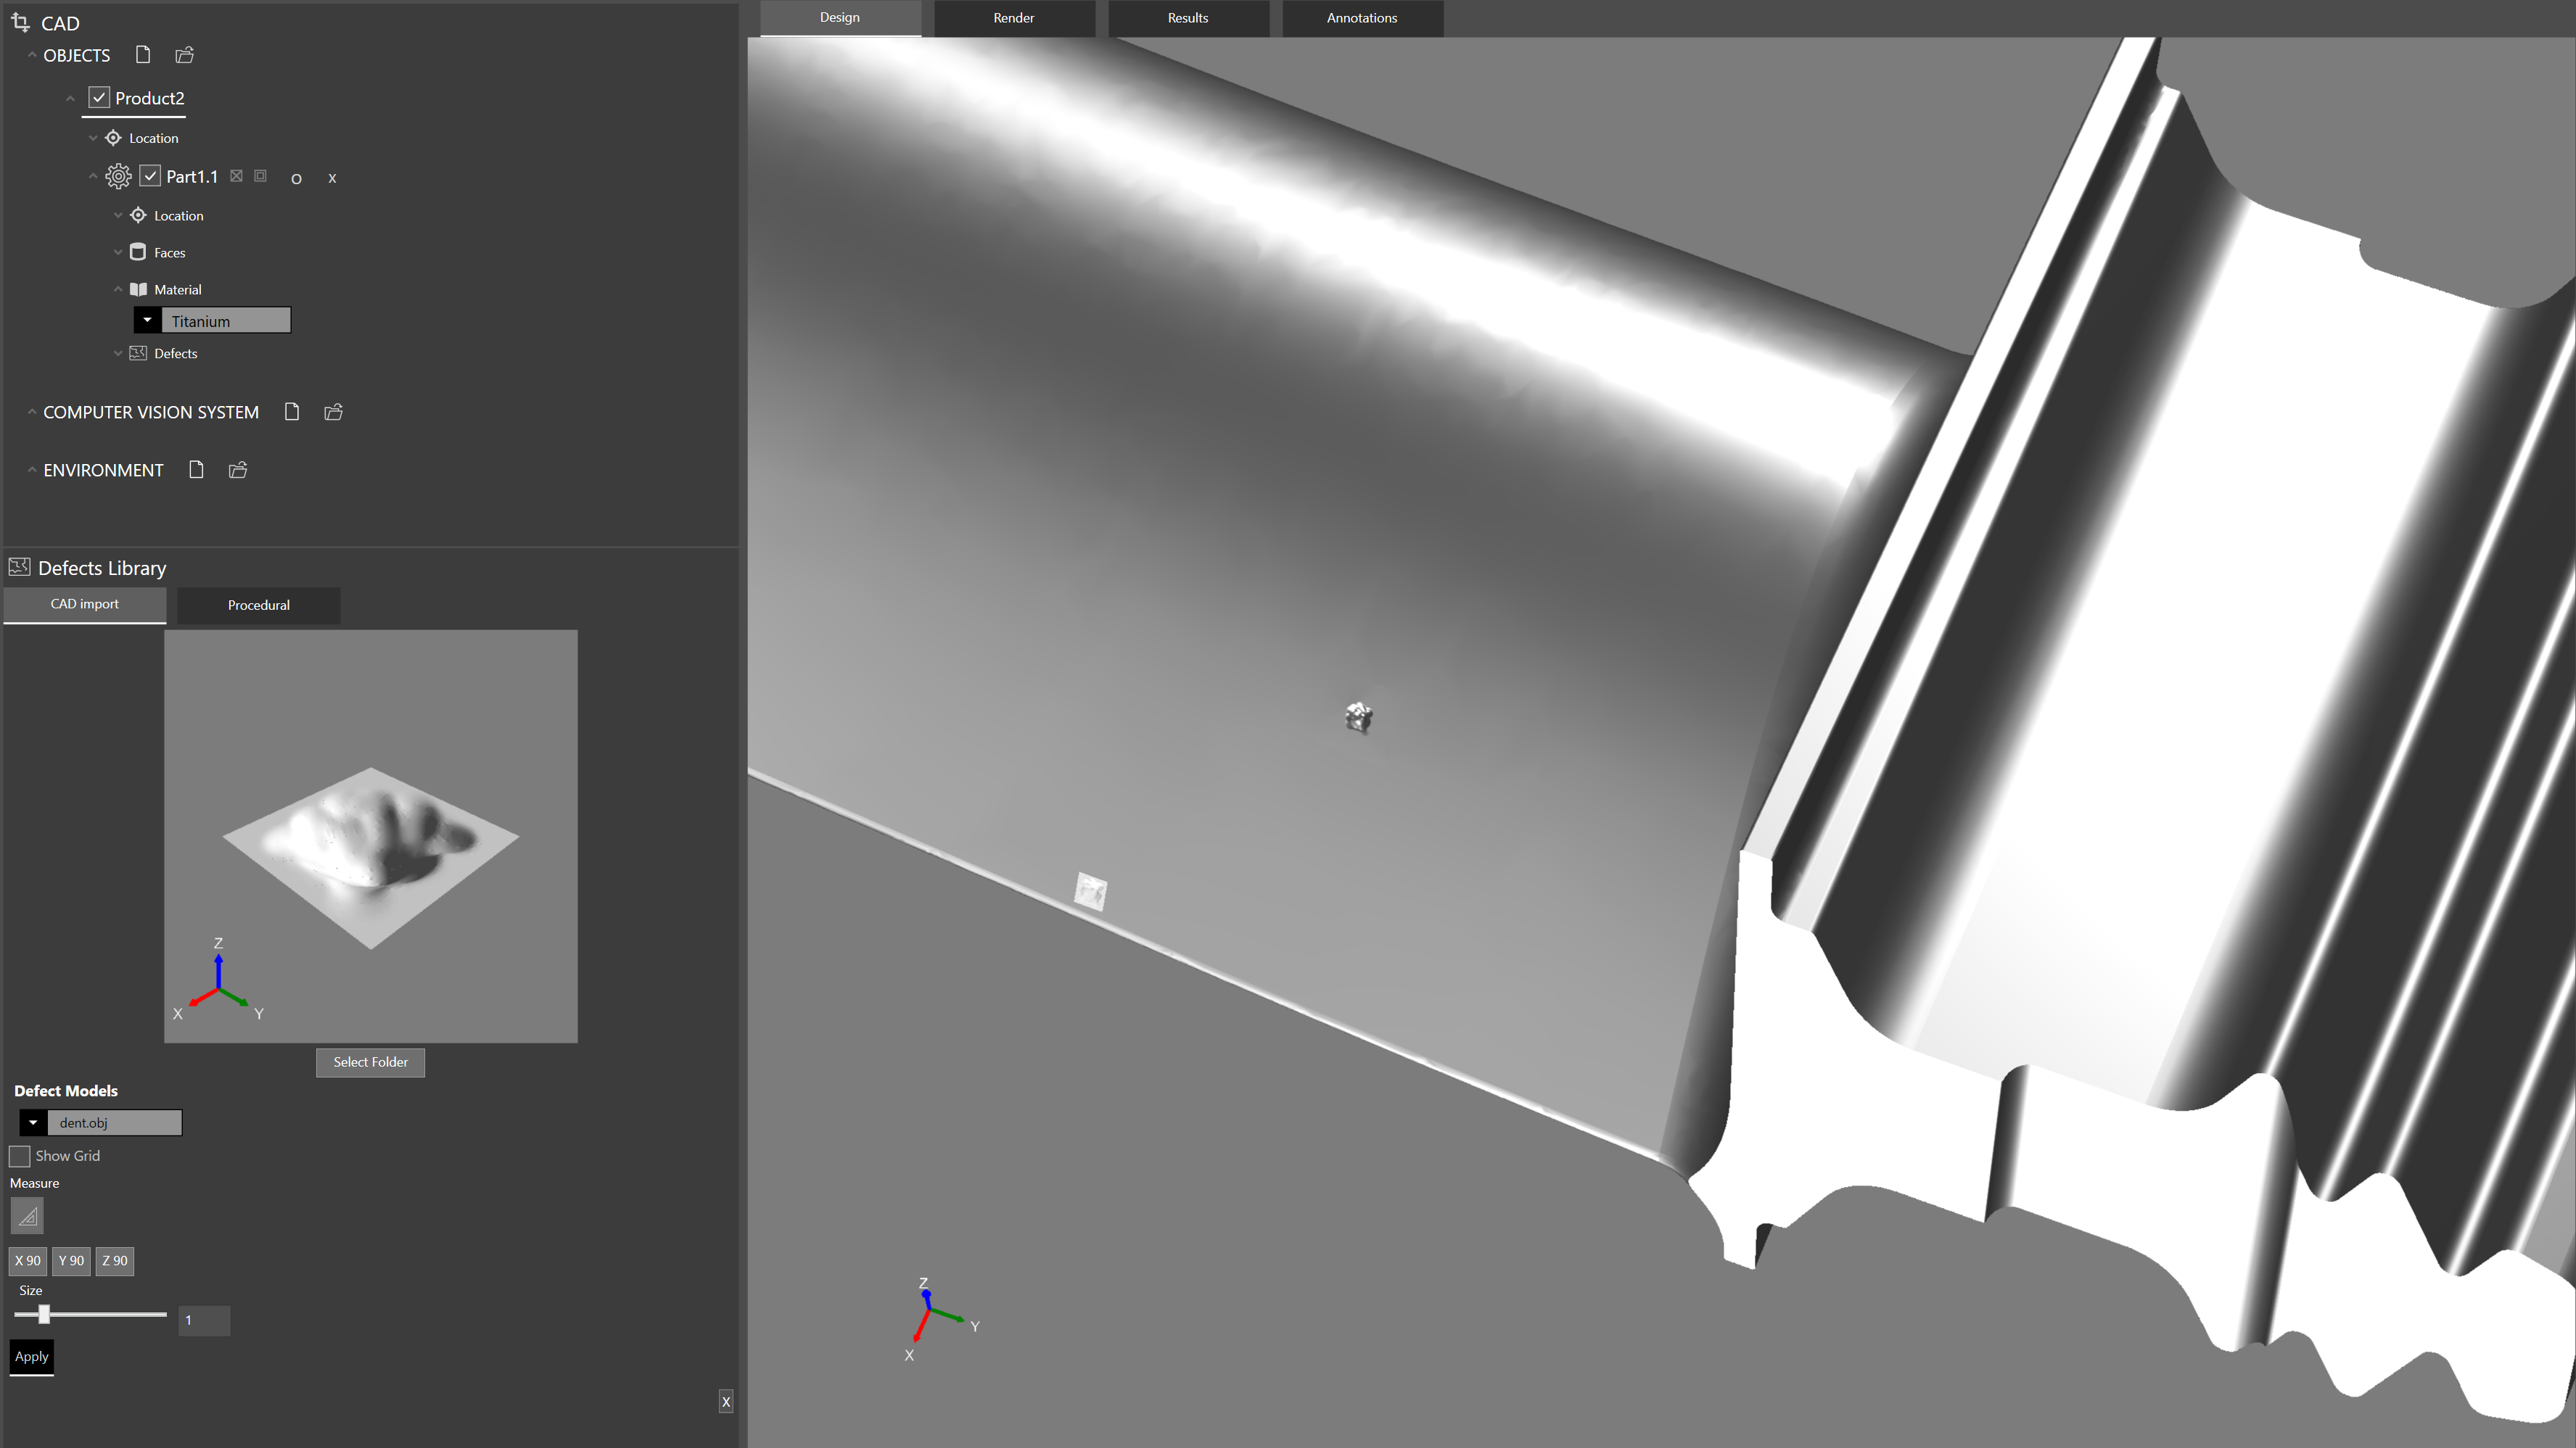Uncheck the Part1.1 checkbox
Screen dimensions: 2576x1448
(x=150, y=176)
